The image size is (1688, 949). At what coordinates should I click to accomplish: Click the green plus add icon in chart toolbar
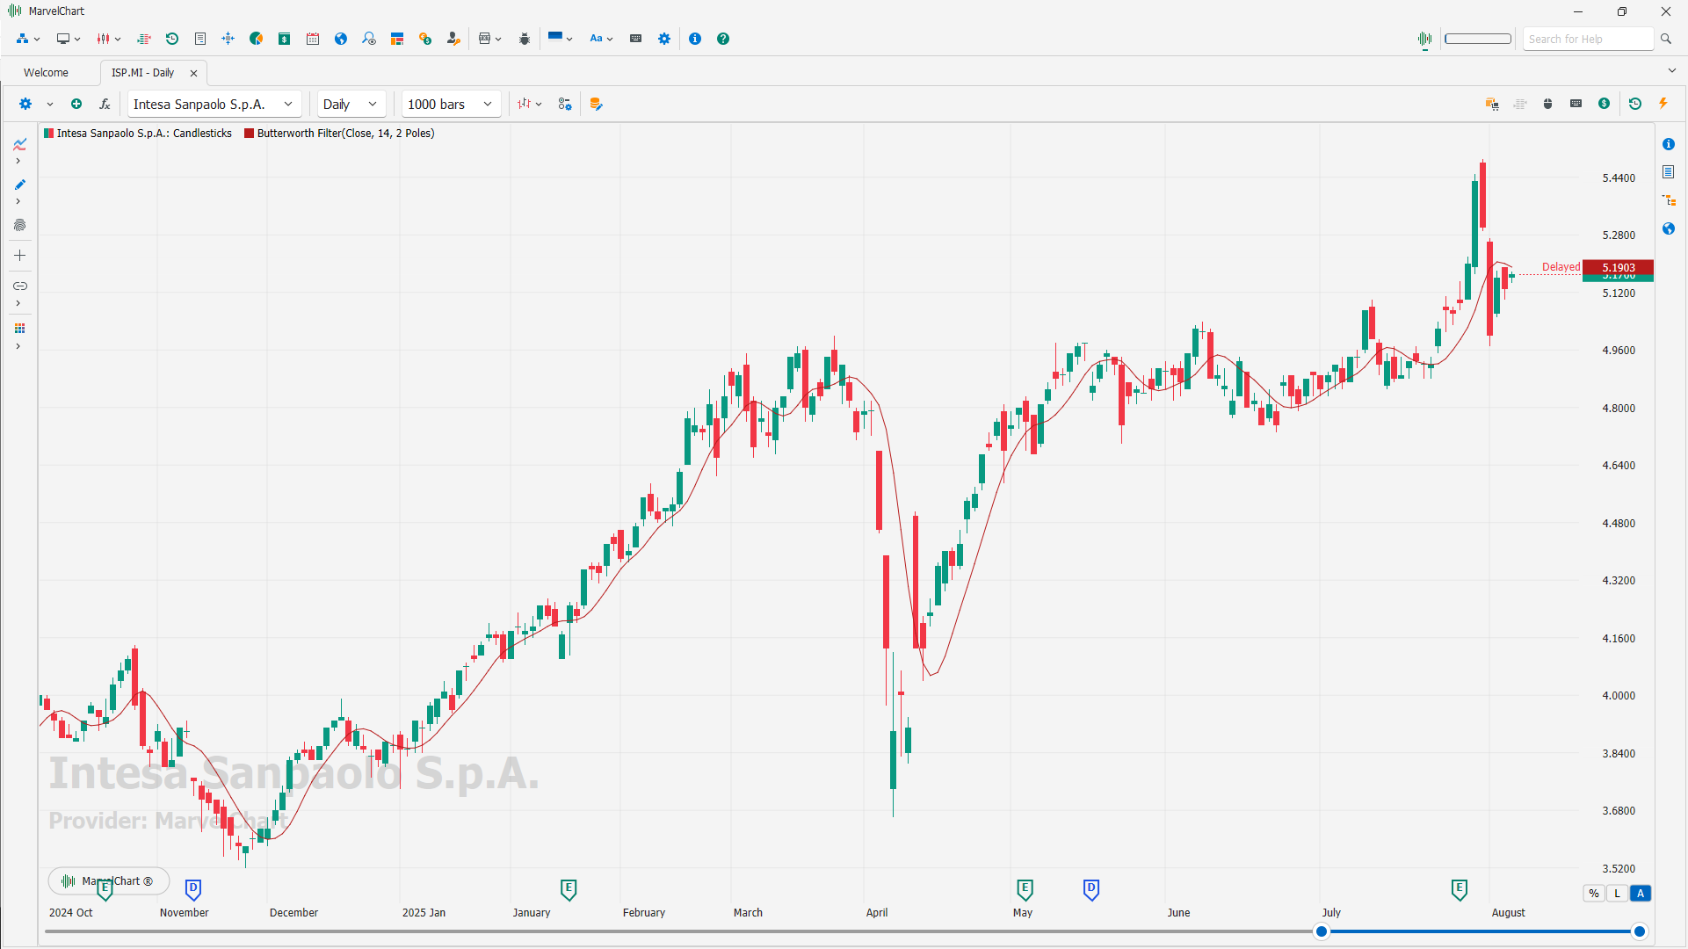(76, 104)
